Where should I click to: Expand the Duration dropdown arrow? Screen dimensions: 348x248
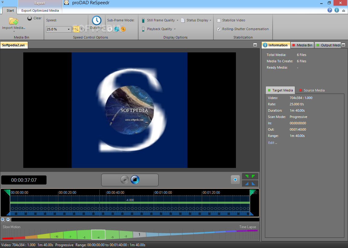[x=97, y=31]
